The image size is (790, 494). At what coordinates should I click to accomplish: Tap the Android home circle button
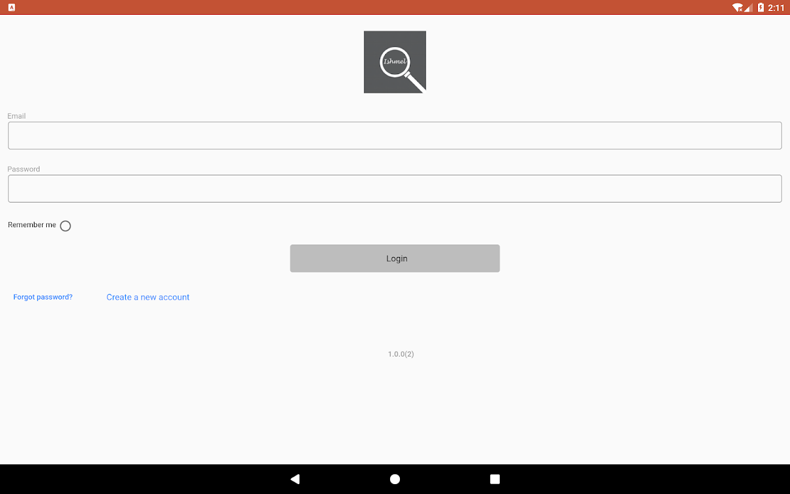395,479
